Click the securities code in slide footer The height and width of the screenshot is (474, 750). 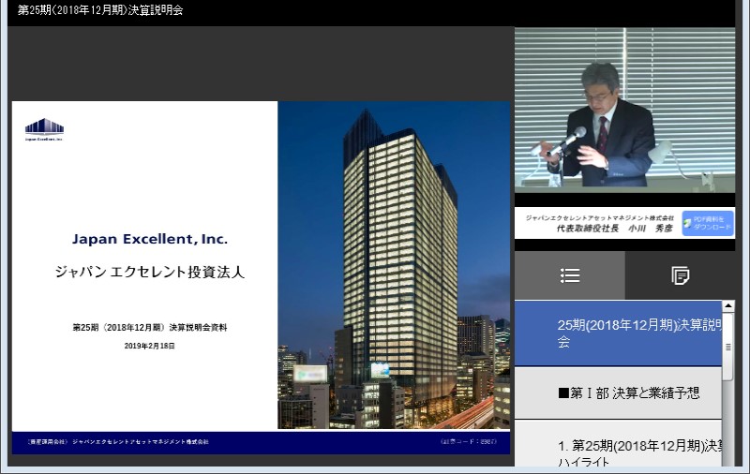[x=468, y=441]
